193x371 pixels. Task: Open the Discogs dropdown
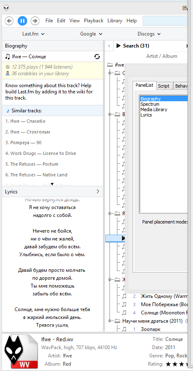point(149,34)
